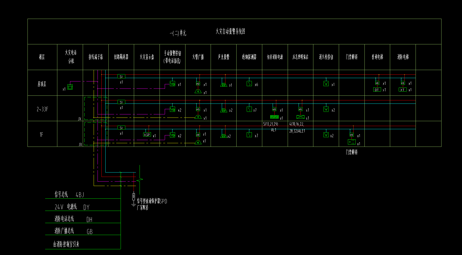
Task: Select the fire telephone symbol in 屋顶层 row
Action: (x=70, y=87)
